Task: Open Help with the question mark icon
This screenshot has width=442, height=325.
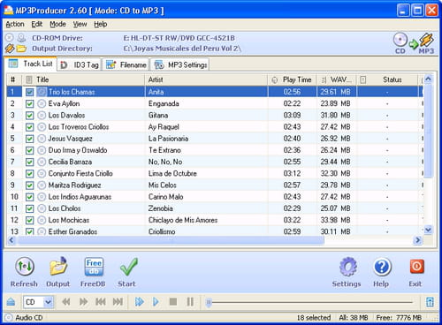Action: (x=382, y=267)
